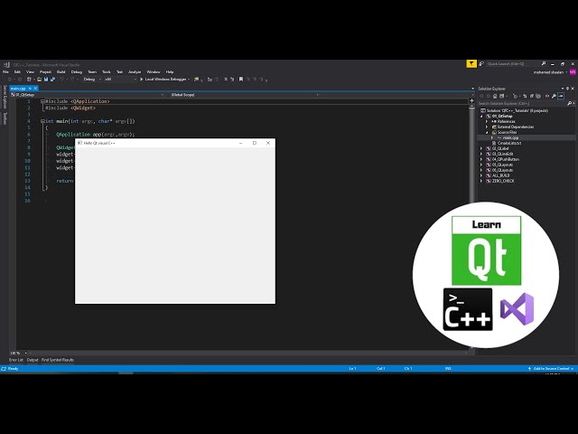Expand the 04_QPushButton project
This screenshot has height=434, width=578.
point(481,159)
